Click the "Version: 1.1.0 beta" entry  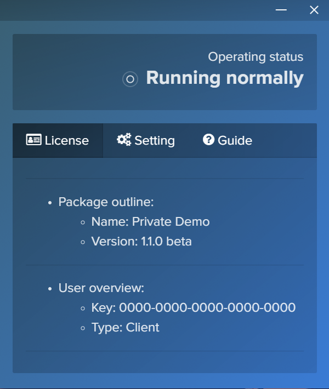point(141,242)
